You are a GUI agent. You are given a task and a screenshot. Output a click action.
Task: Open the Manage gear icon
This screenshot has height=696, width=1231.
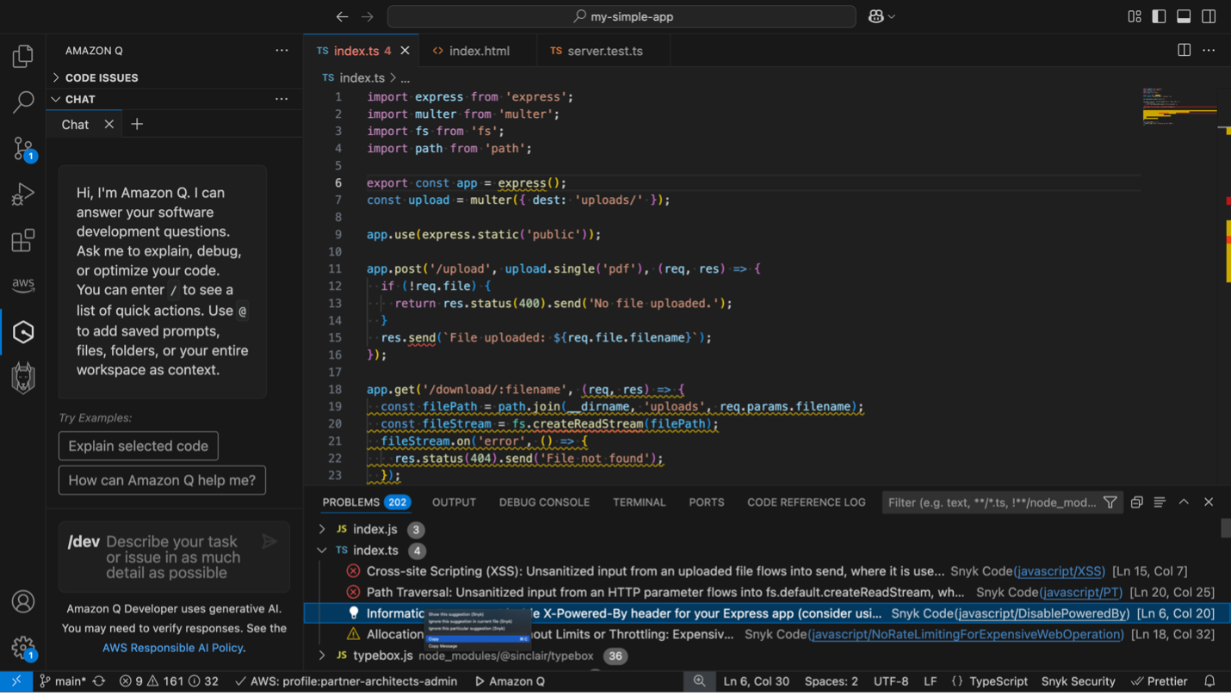[23, 647]
